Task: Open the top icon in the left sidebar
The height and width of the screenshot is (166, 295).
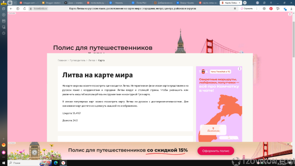Action: [3, 9]
